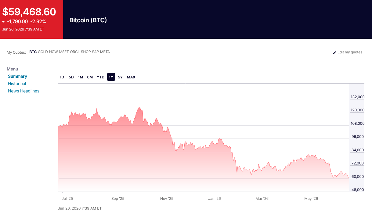Open BTC in My Quotes
The image size is (372, 216).
[x=33, y=52]
